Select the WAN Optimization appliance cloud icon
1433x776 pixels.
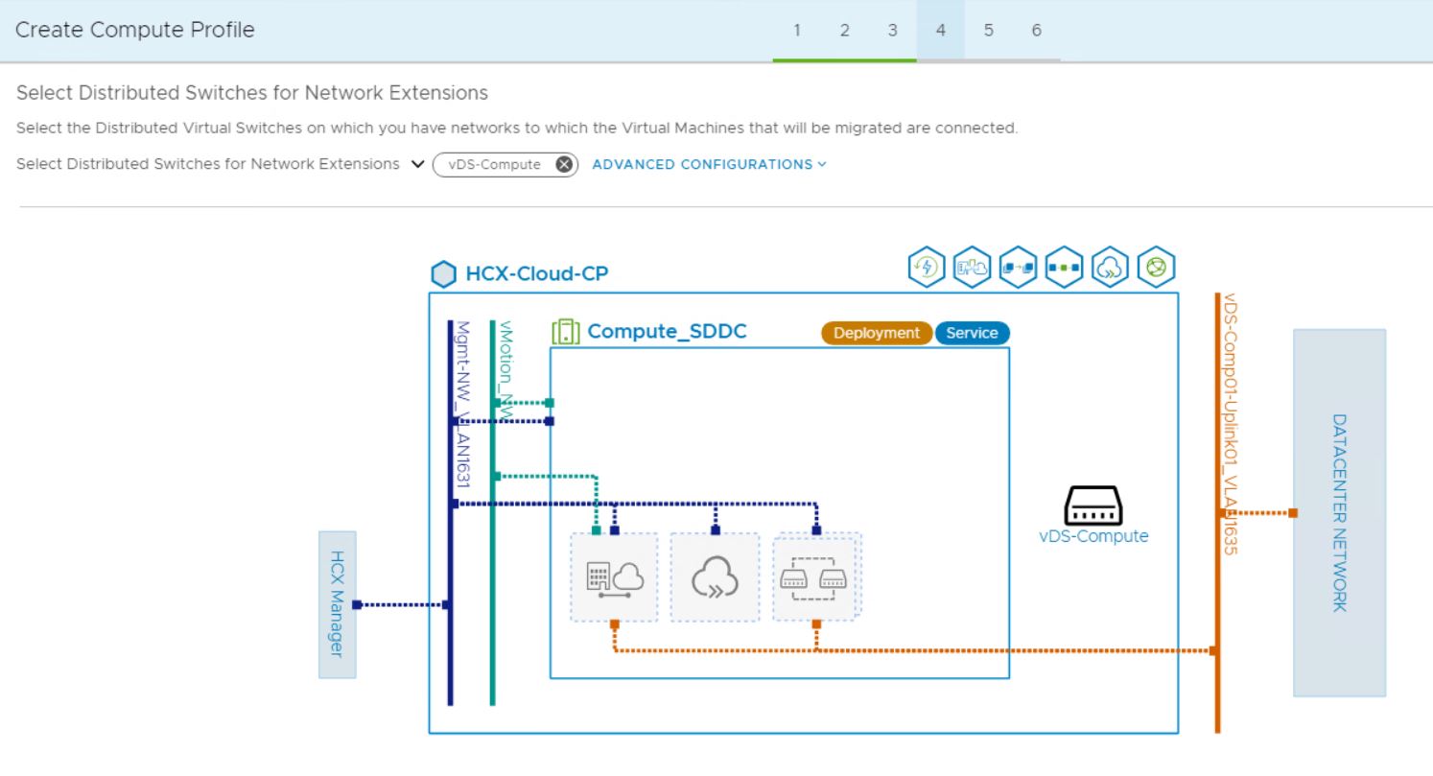pos(714,576)
